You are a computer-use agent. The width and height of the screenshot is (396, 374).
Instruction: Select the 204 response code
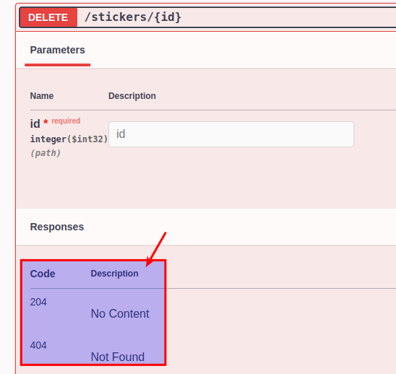(38, 302)
